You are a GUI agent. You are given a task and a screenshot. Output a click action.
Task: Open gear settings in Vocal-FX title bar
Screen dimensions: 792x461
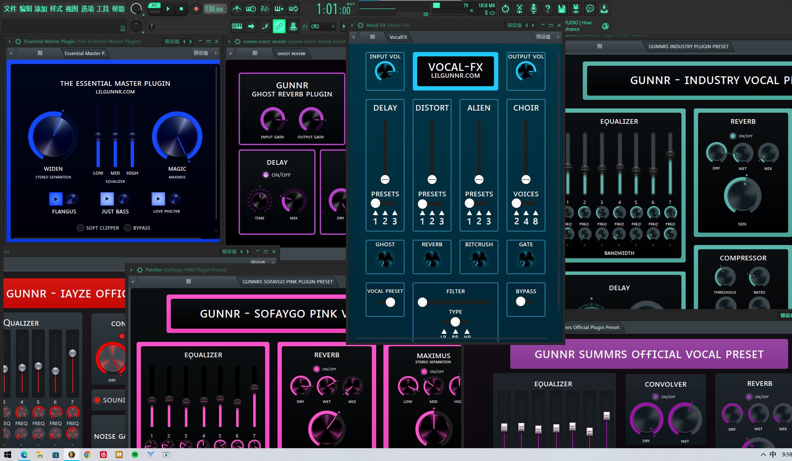tap(361, 25)
